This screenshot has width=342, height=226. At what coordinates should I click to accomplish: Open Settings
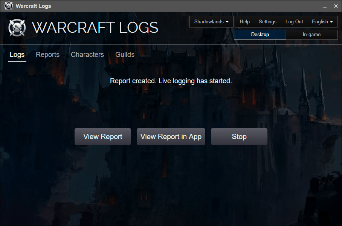point(267,21)
